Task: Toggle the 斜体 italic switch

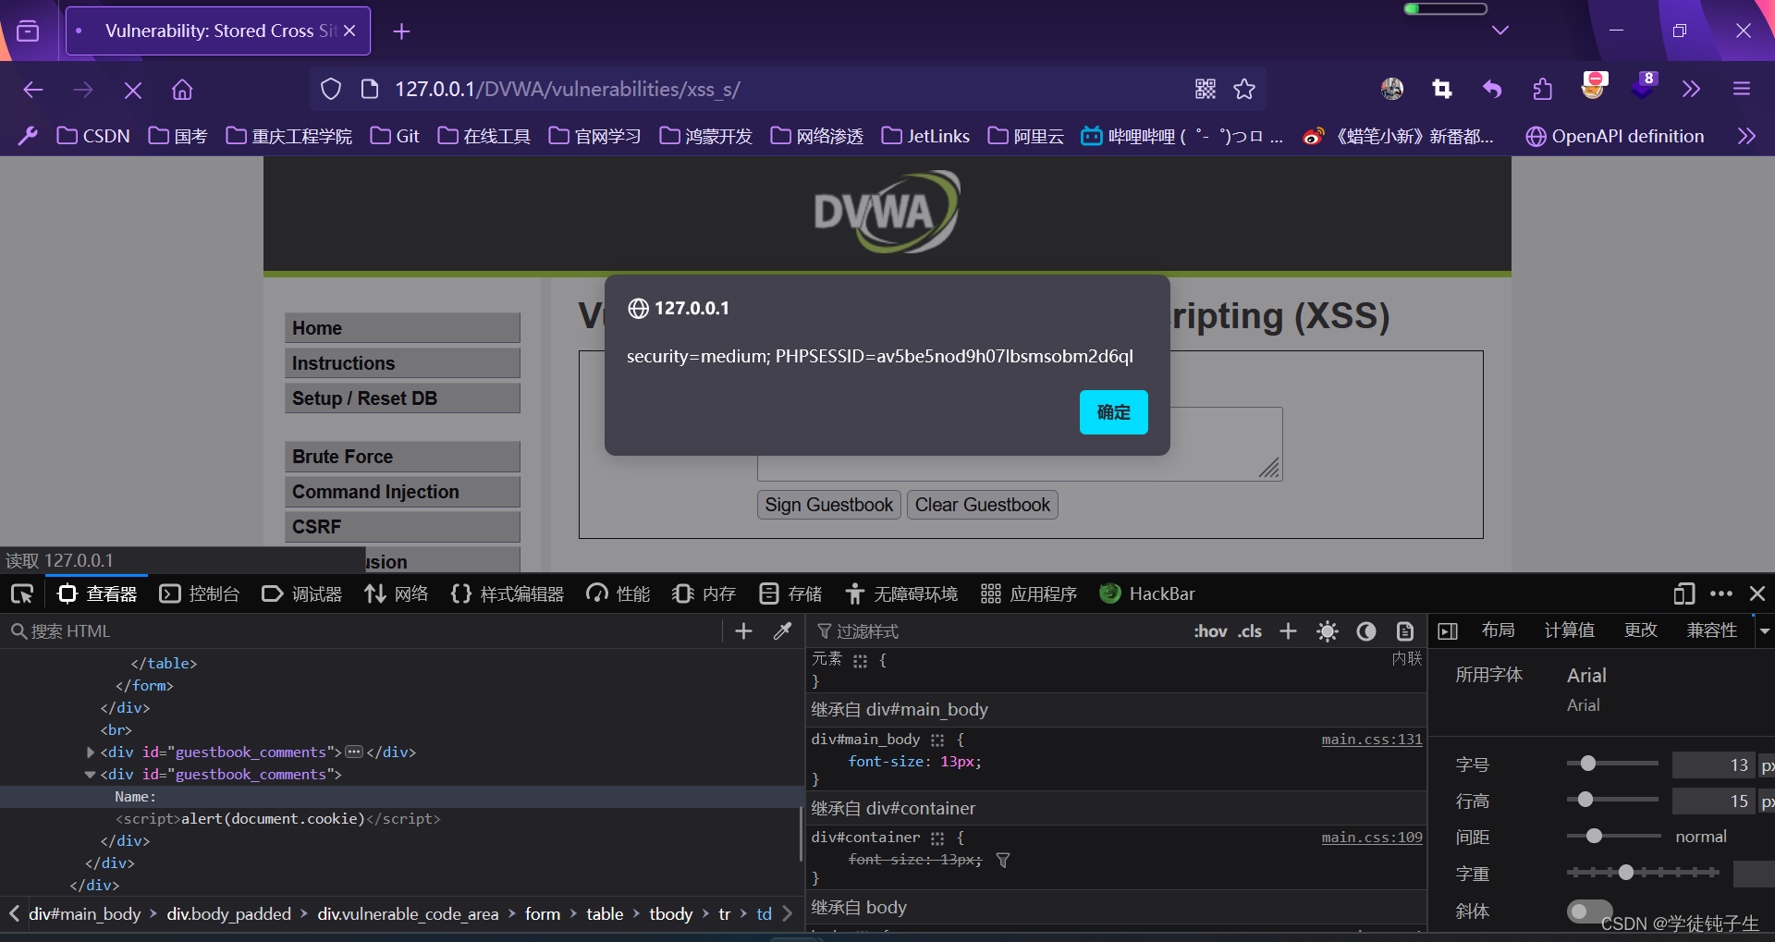Action: pos(1589,911)
